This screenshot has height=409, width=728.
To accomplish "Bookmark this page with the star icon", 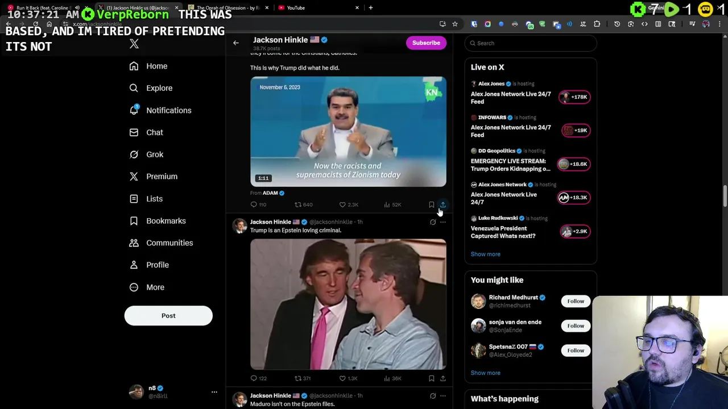I will (454, 24).
